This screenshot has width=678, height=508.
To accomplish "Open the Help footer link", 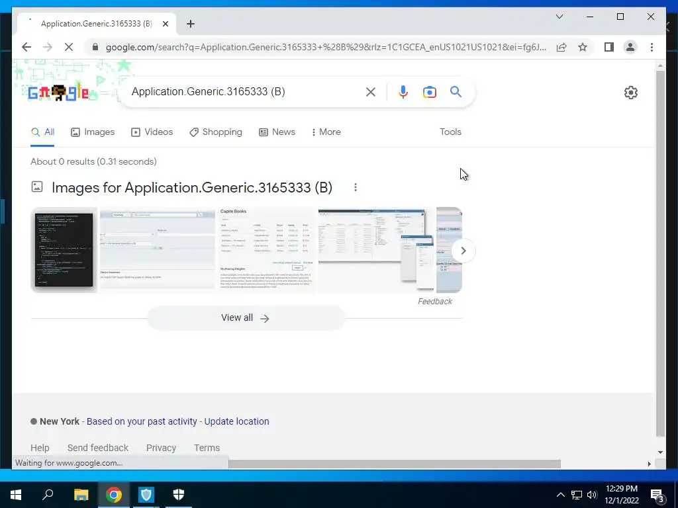I will 40,448.
